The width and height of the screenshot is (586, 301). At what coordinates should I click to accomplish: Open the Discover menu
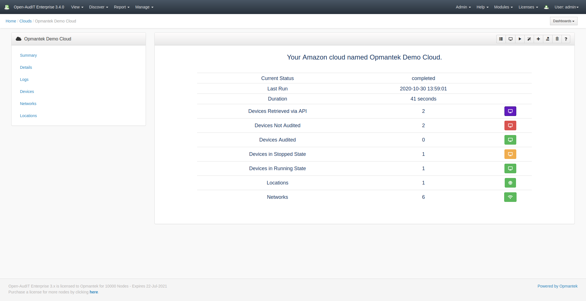point(98,7)
